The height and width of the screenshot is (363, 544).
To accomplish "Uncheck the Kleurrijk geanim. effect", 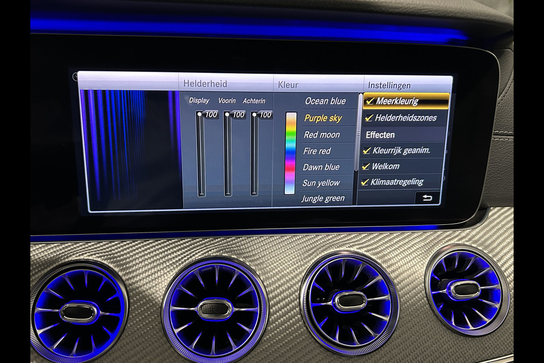I will pyautogui.click(x=367, y=151).
